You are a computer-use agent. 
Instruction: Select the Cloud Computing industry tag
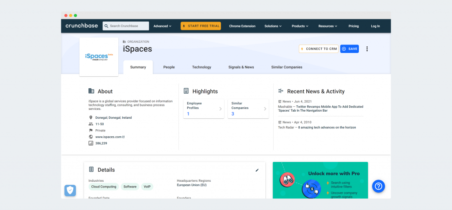coord(103,187)
